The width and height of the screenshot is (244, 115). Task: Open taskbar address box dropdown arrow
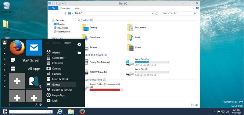coord(47,112)
